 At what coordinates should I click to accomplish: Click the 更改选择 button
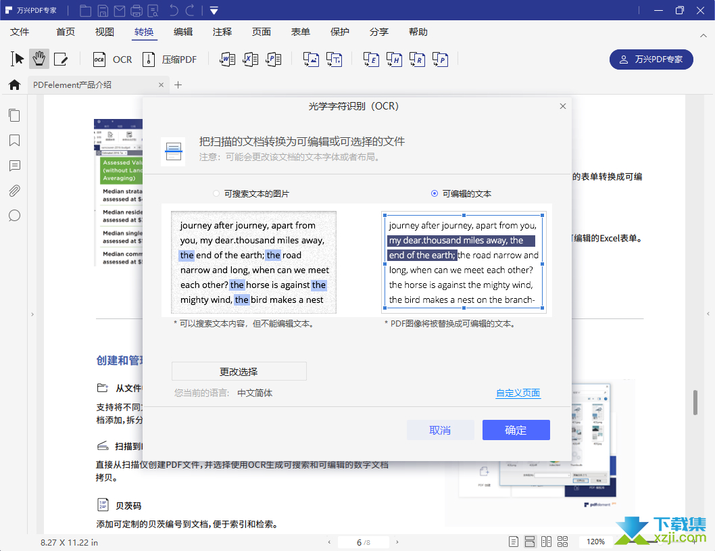pos(239,371)
